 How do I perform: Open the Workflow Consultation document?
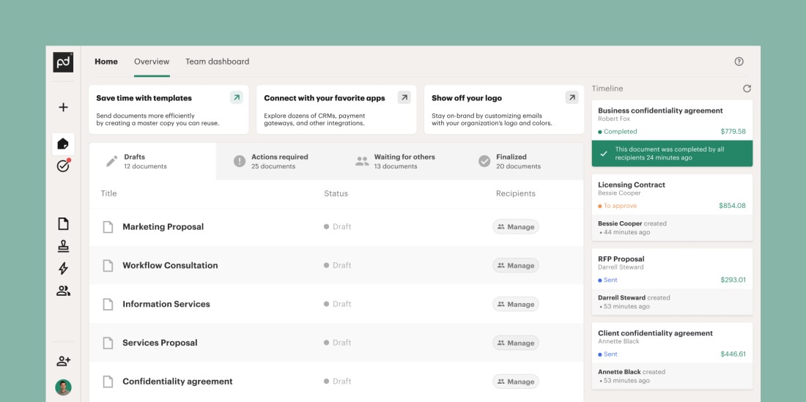pyautogui.click(x=170, y=265)
